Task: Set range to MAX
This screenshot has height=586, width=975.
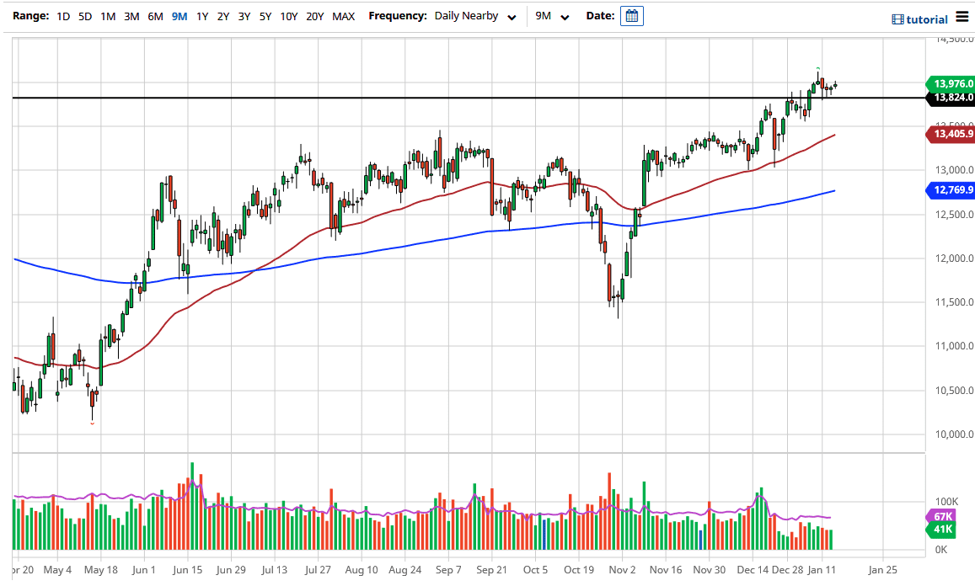Action: pyautogui.click(x=344, y=17)
